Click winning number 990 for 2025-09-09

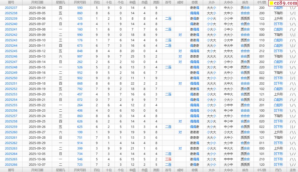(x=80, y=35)
